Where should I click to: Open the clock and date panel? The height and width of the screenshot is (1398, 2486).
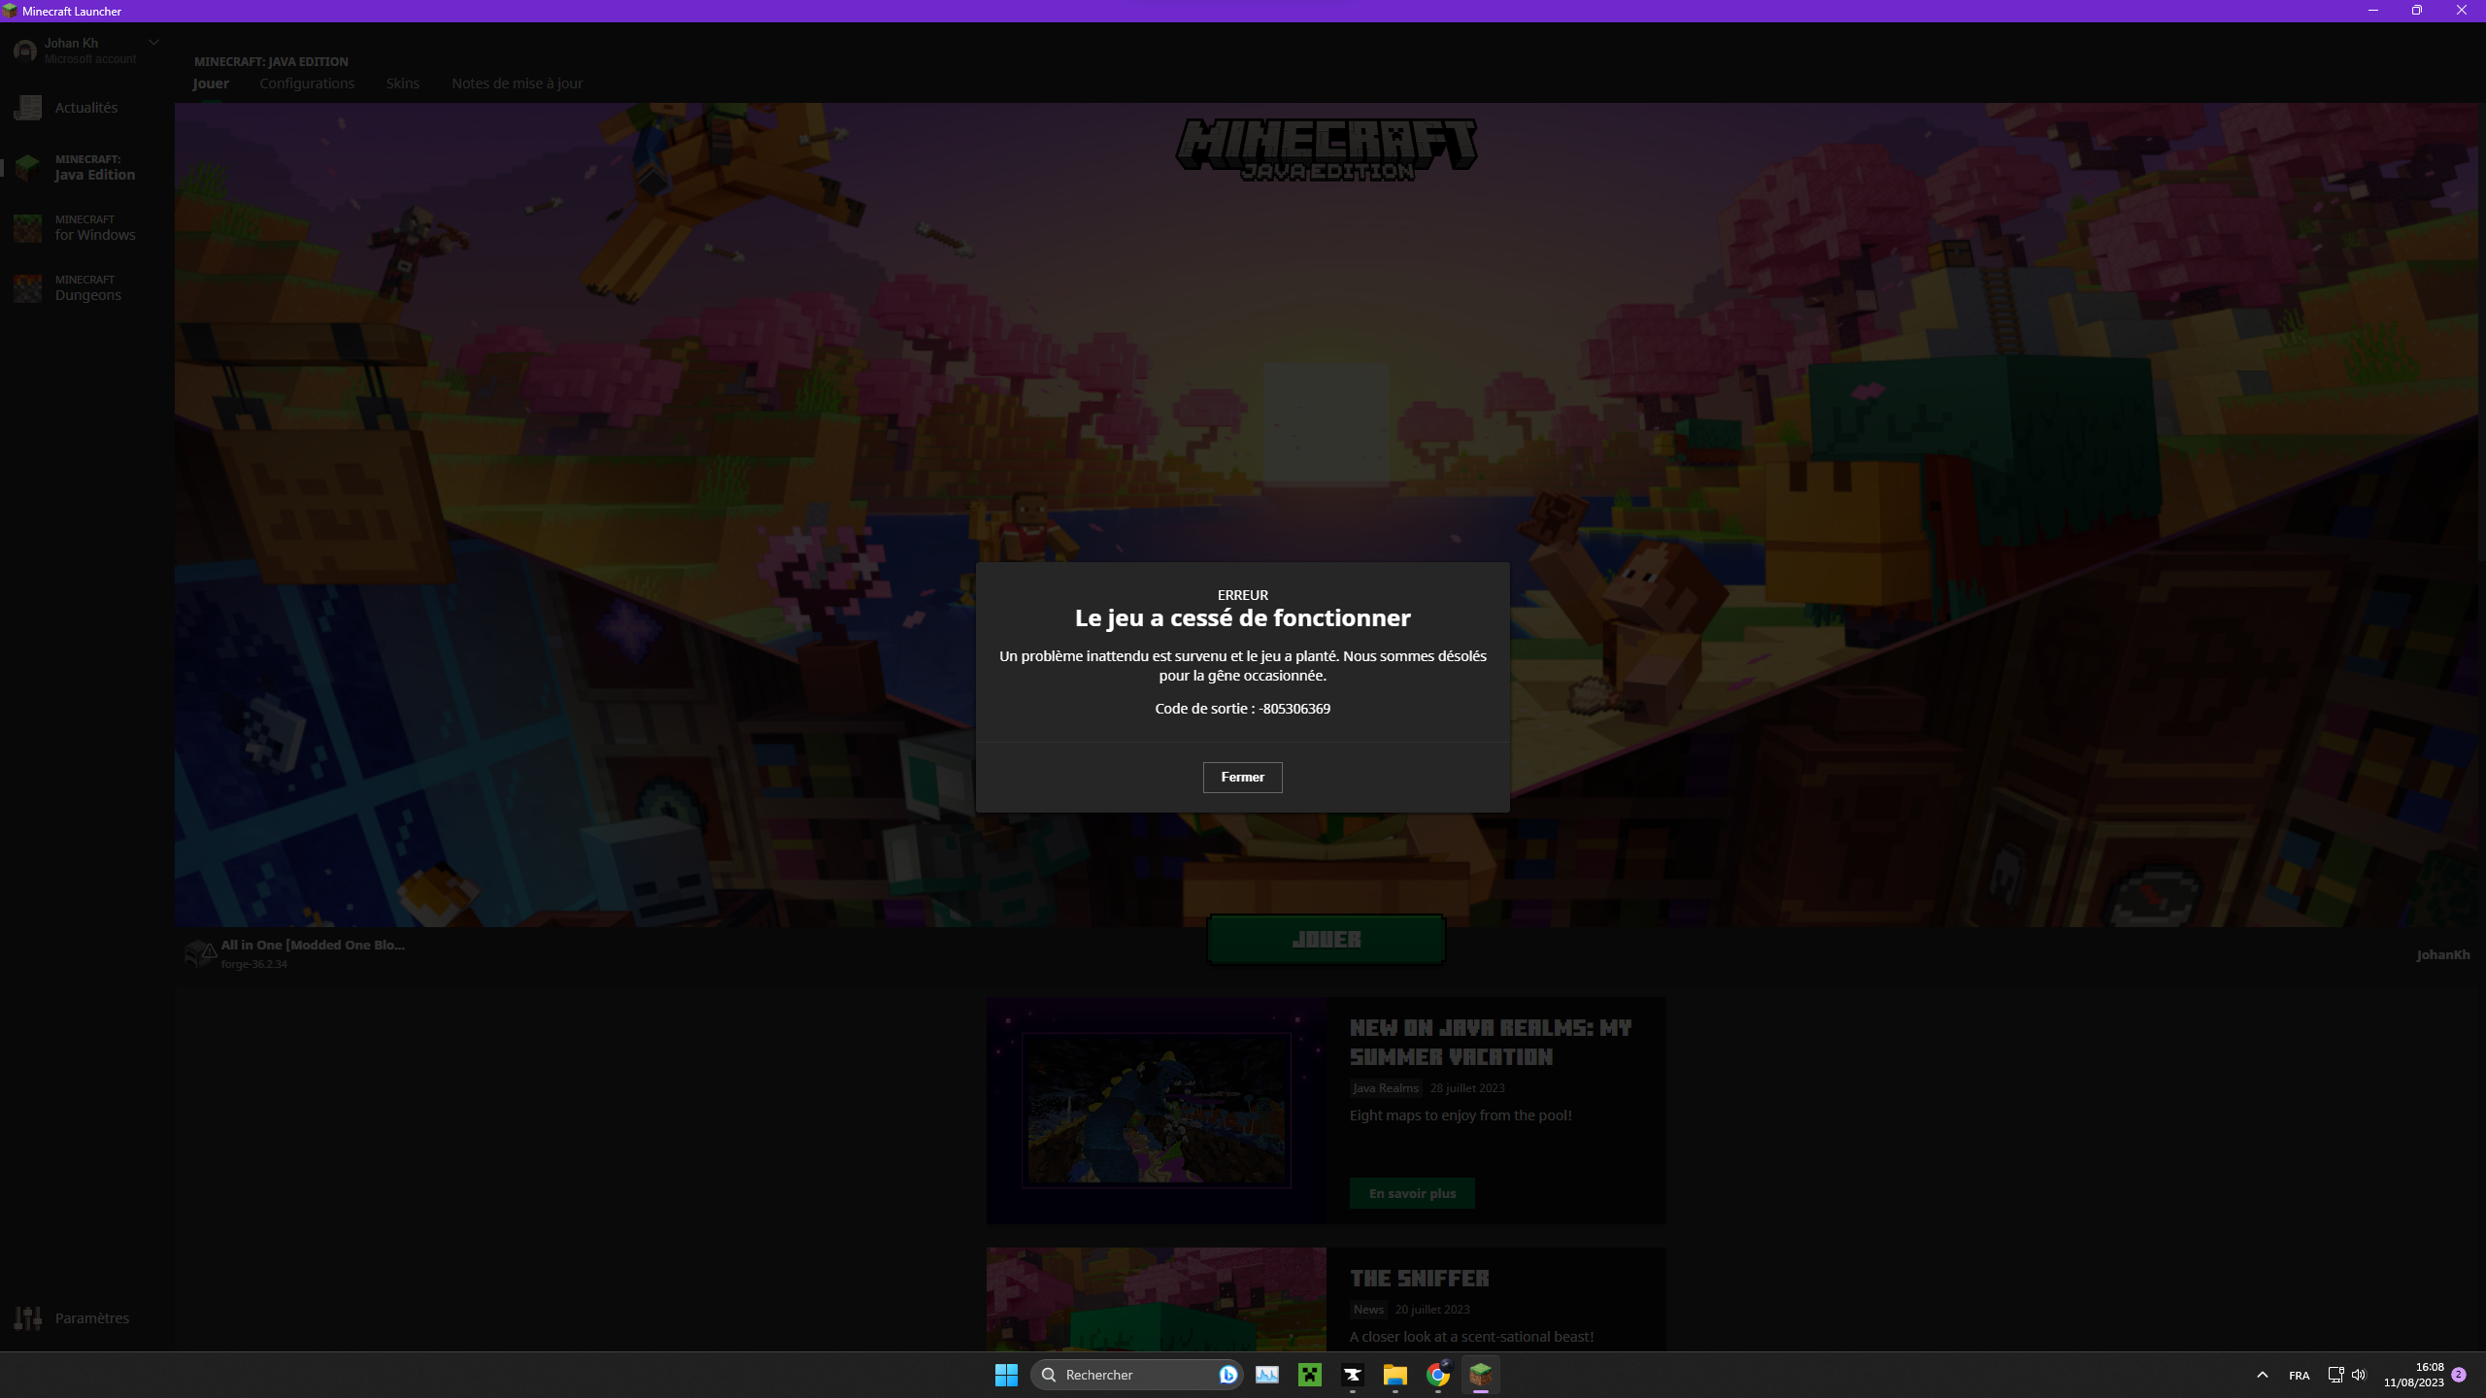[2413, 1375]
